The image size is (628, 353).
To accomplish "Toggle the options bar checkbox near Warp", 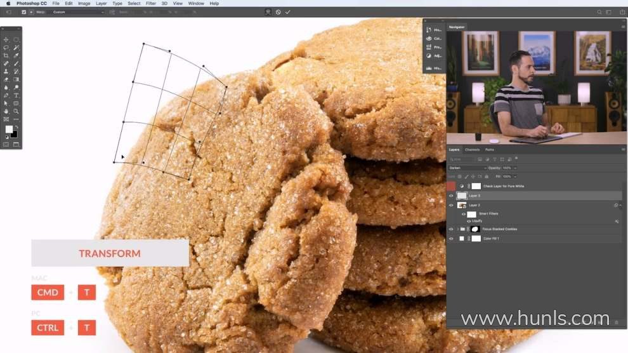I will (23, 12).
